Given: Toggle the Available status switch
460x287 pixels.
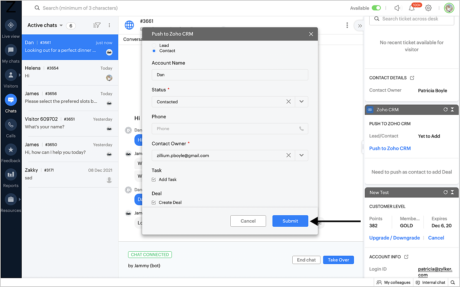Looking at the screenshot, I should tap(376, 8).
